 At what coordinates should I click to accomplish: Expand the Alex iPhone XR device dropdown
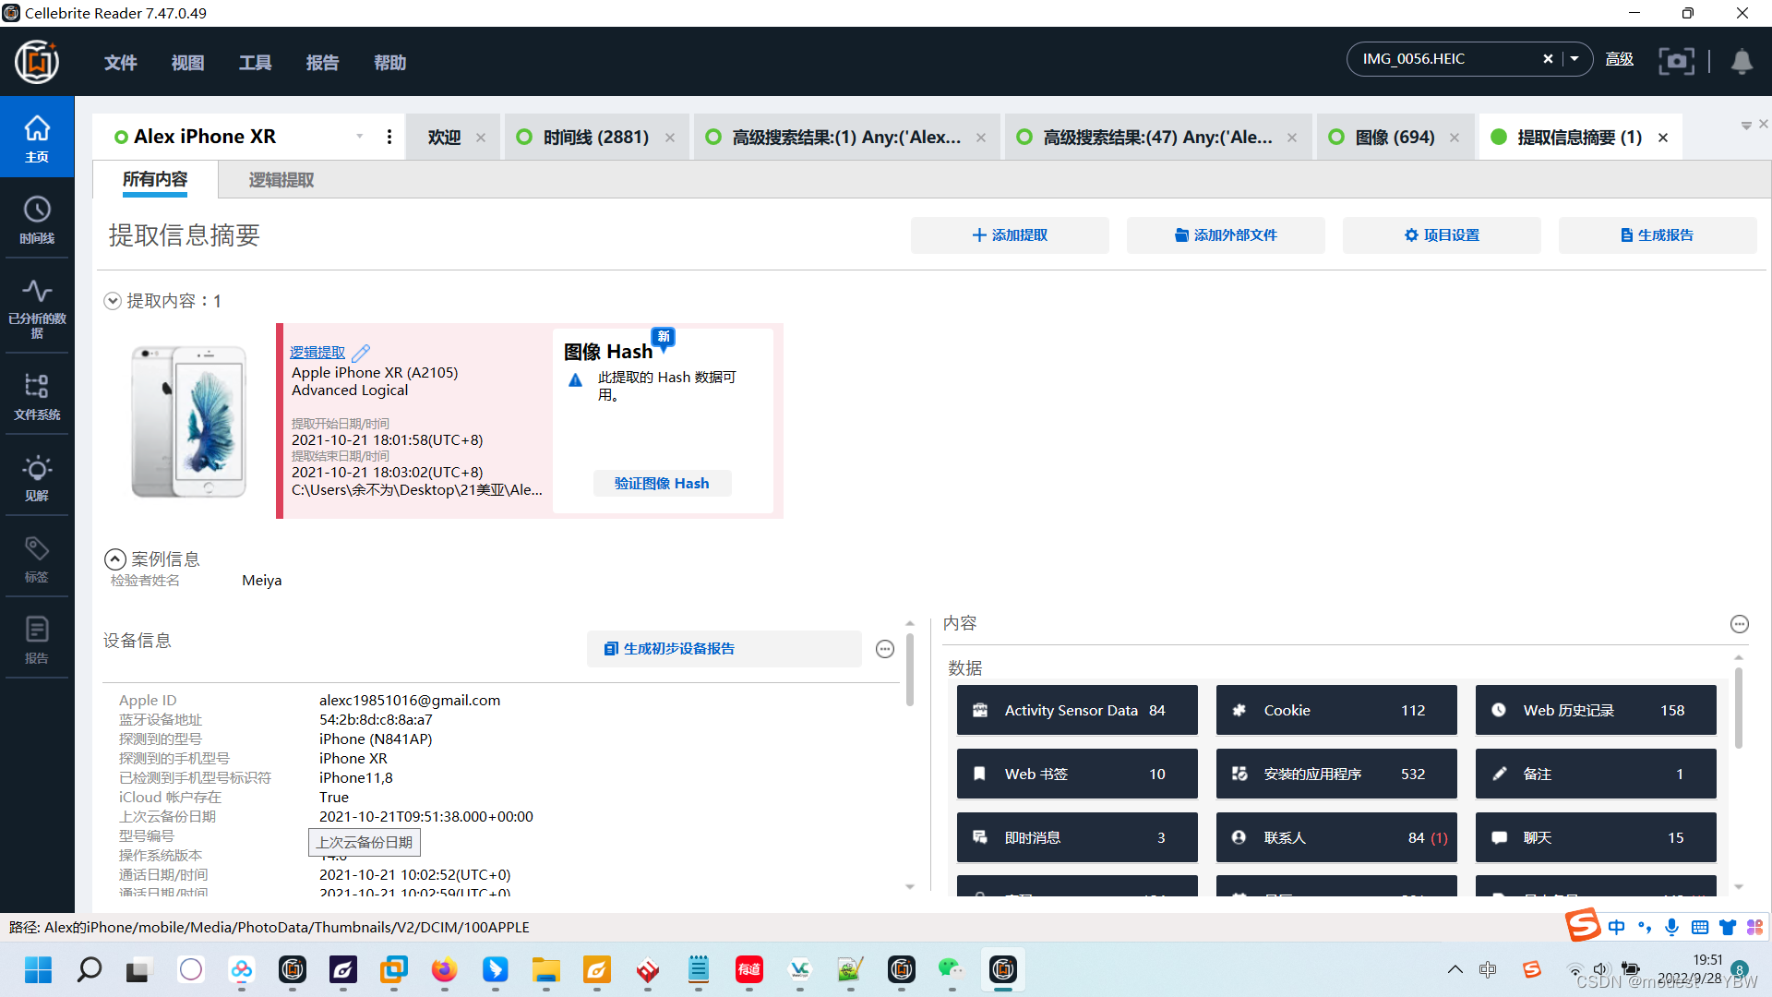360,137
